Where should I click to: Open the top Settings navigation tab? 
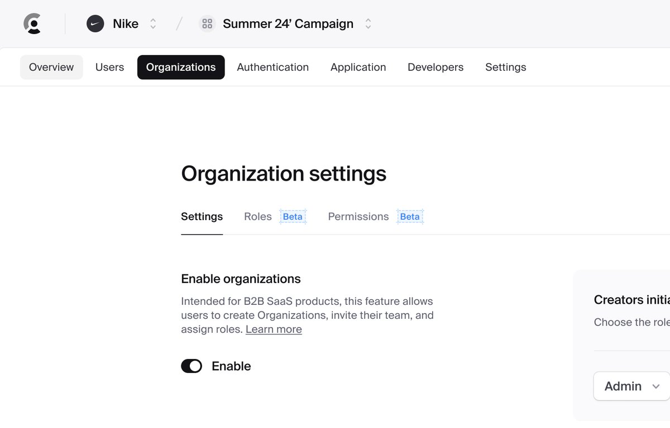(x=506, y=67)
